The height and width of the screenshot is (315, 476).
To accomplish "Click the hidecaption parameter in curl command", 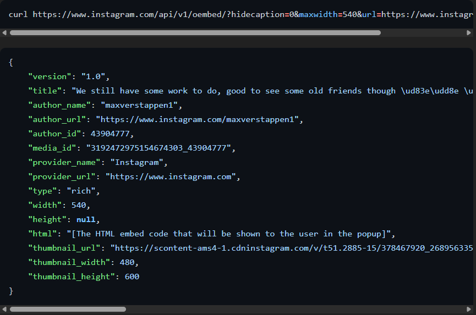I will (x=258, y=14).
